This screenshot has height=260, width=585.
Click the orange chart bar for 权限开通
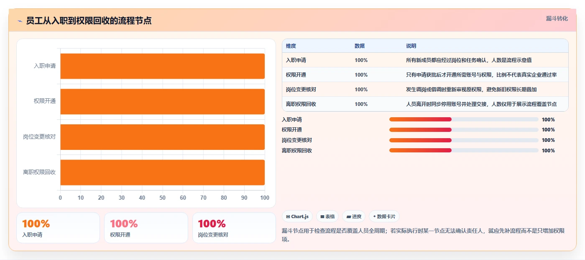click(x=162, y=101)
